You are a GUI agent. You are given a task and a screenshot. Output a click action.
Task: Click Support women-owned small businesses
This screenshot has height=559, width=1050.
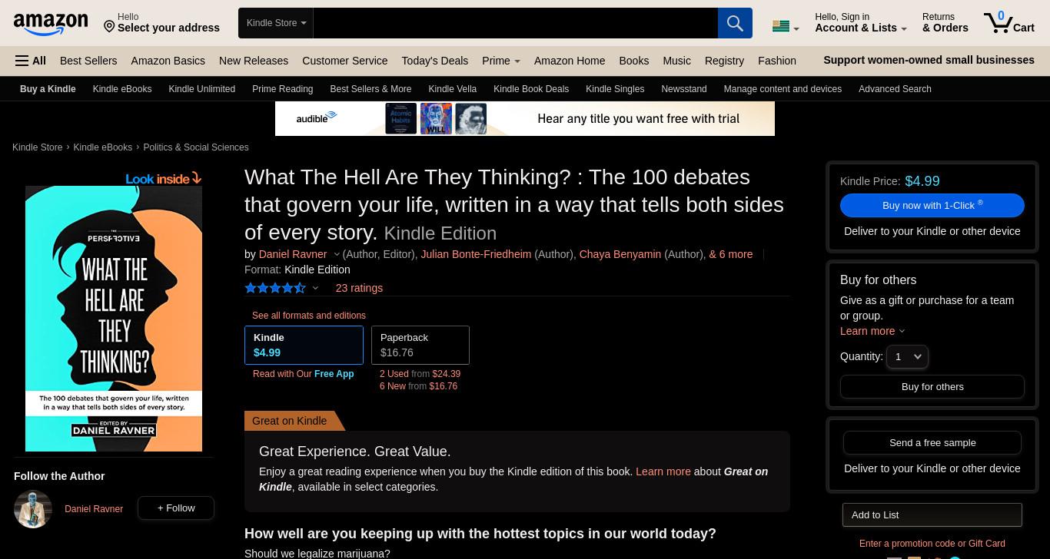tap(929, 60)
